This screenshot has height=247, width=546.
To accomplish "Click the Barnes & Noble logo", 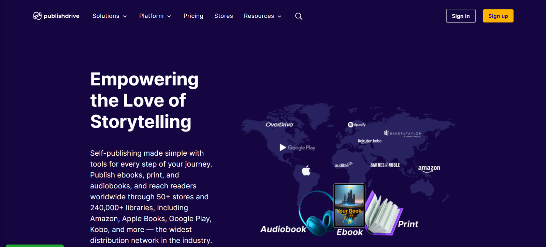I will (x=385, y=165).
